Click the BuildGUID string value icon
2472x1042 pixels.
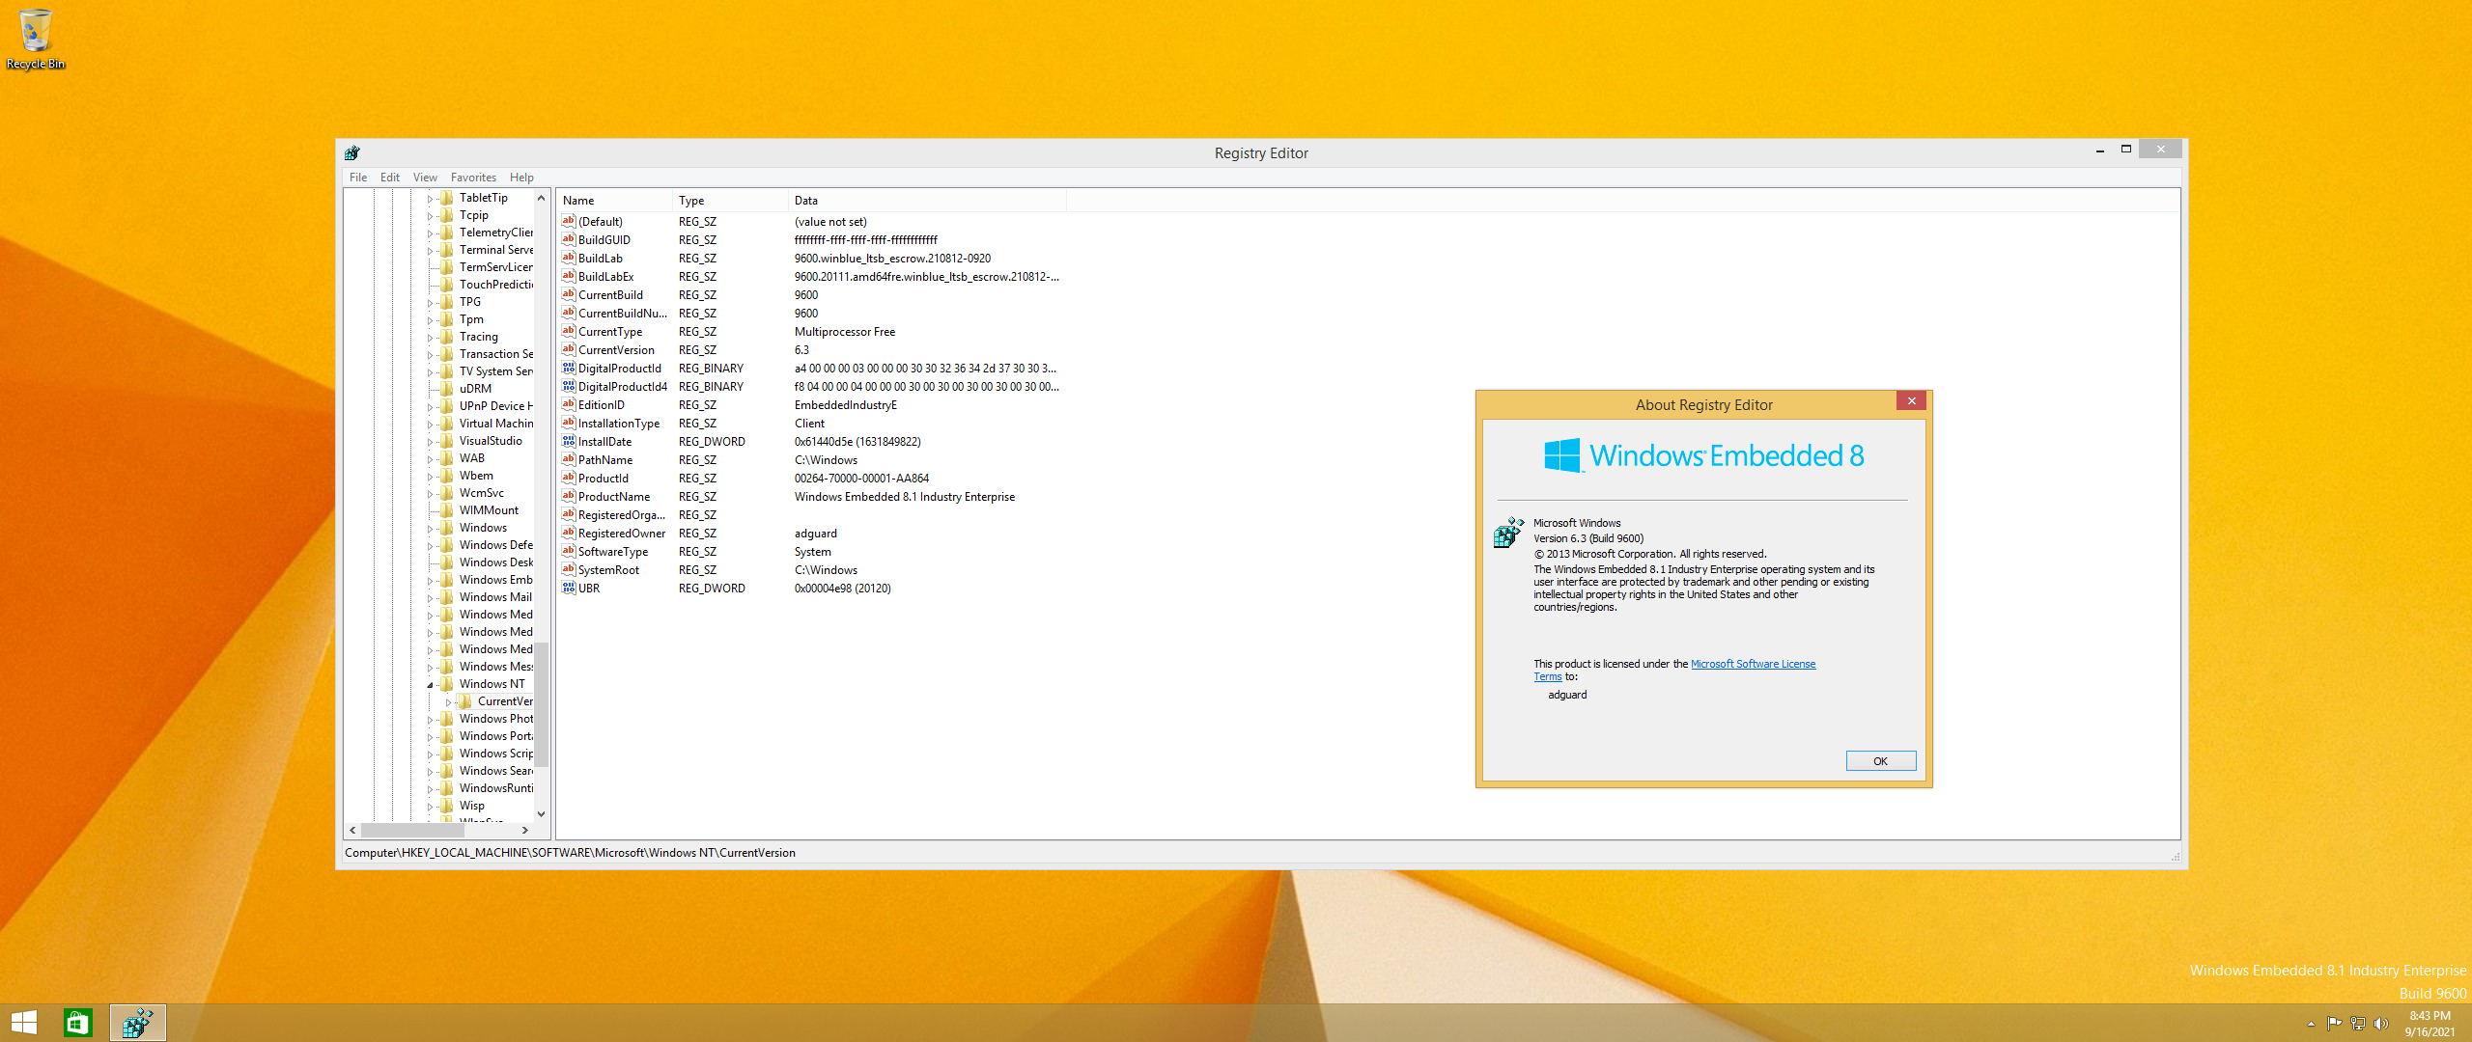(569, 239)
